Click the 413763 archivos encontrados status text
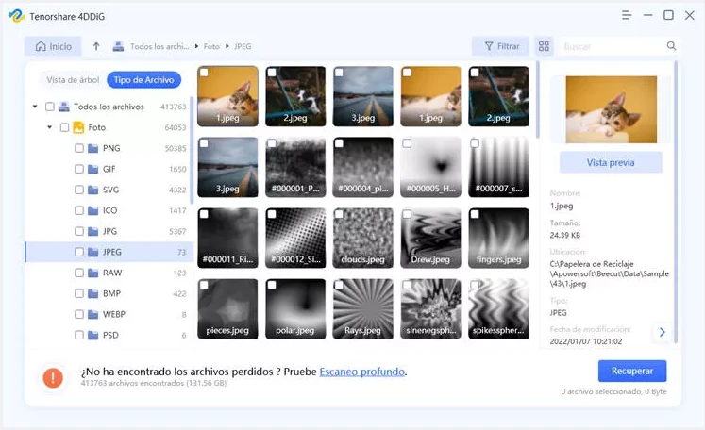This screenshot has height=430, width=705. coord(154,383)
